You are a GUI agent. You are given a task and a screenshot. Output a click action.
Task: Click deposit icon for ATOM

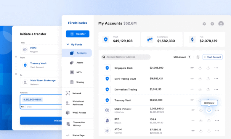201,131
